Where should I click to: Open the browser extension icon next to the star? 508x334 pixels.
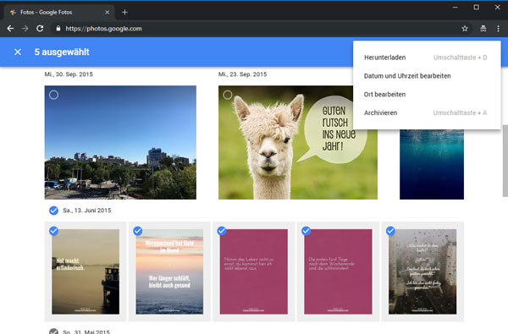tap(483, 29)
